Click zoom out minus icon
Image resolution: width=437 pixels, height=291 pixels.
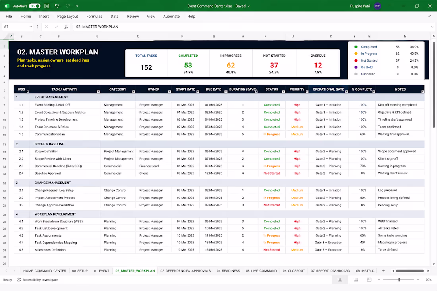379,280
